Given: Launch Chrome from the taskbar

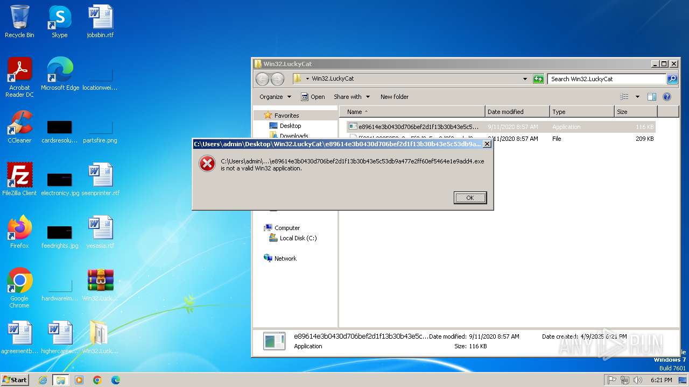Looking at the screenshot, I should (x=97, y=380).
